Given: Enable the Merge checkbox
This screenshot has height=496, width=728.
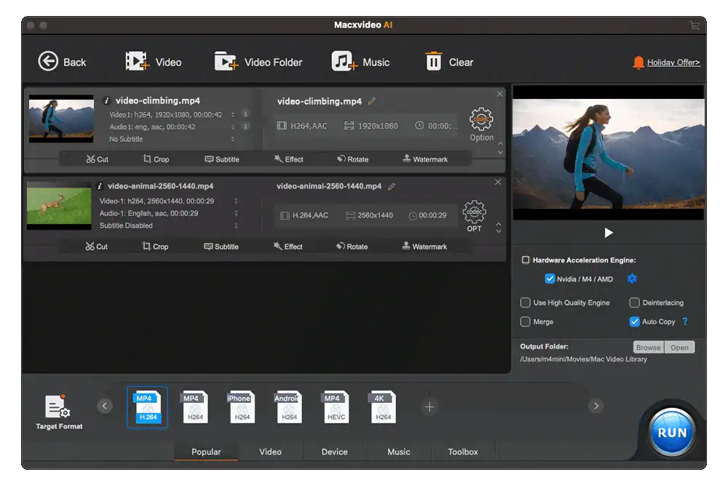Looking at the screenshot, I should pyautogui.click(x=525, y=321).
